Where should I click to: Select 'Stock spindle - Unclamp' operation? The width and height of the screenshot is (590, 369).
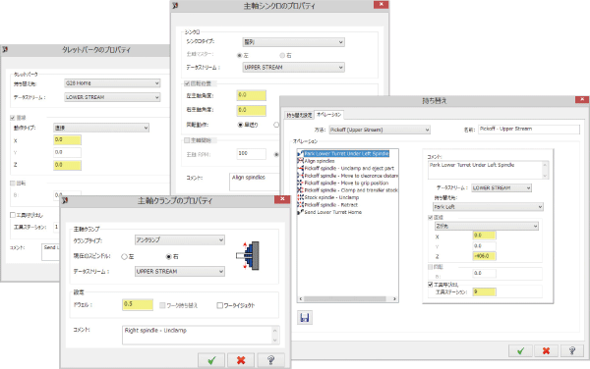[331, 197]
